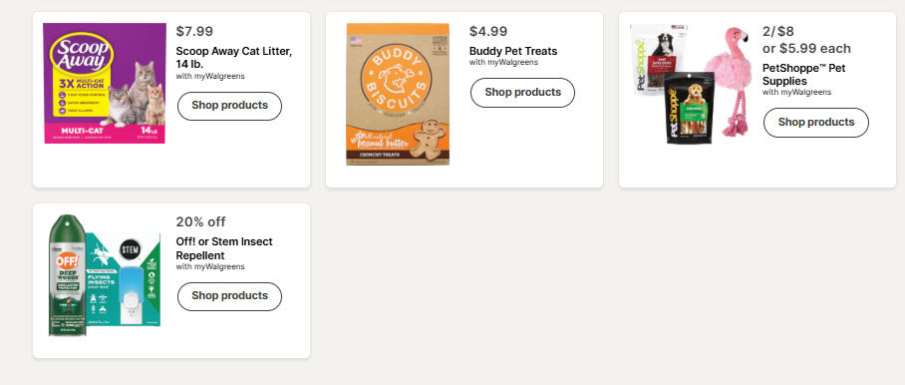
Task: Click "with myWalgreens" under Buddy Pet Treats
Action: pyautogui.click(x=503, y=63)
